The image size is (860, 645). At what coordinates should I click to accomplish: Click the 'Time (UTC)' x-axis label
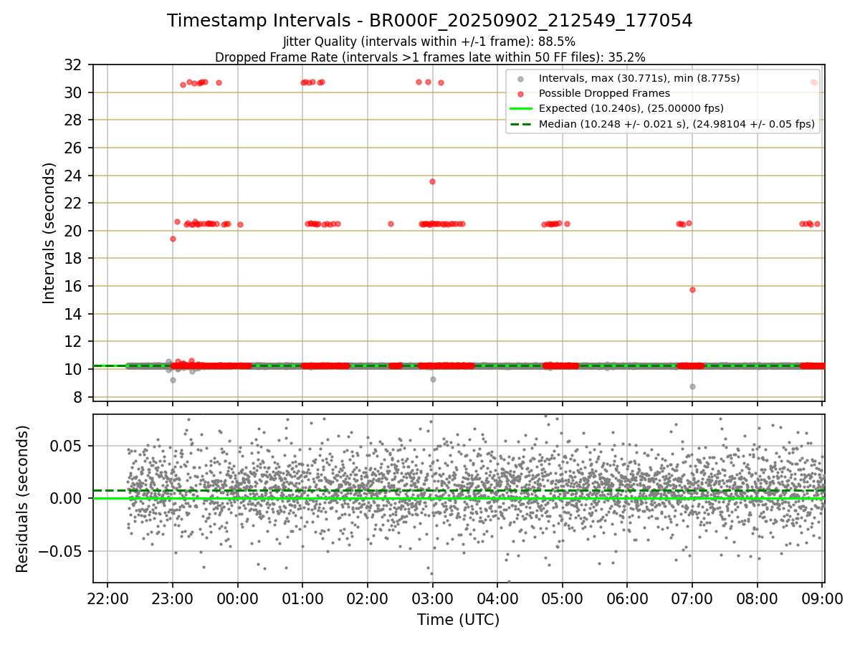click(458, 620)
